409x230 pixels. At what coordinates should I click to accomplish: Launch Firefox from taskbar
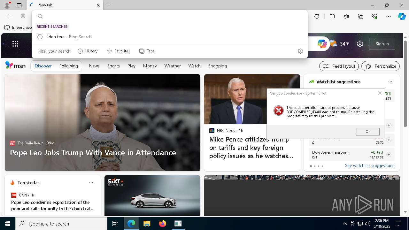pos(162,224)
